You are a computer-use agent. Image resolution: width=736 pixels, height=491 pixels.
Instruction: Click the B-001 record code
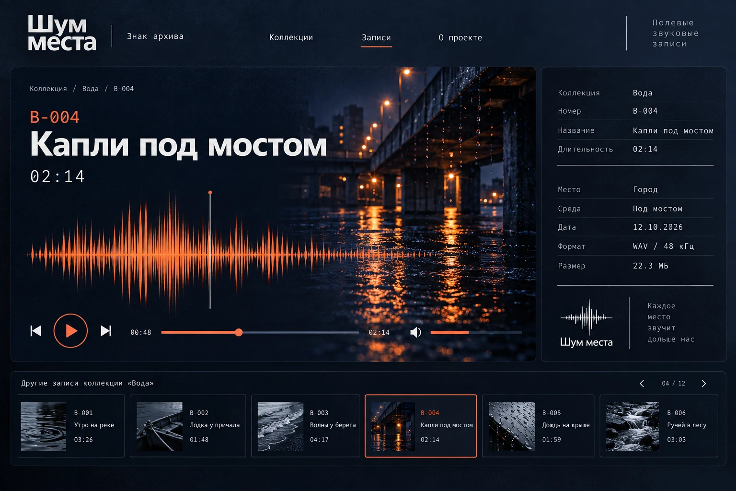point(83,413)
